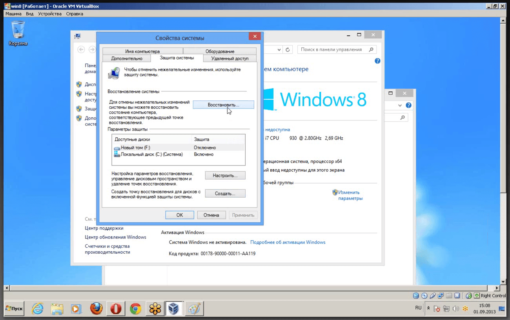
Task: Open the Центр поддержки link
Action: pyautogui.click(x=104, y=228)
